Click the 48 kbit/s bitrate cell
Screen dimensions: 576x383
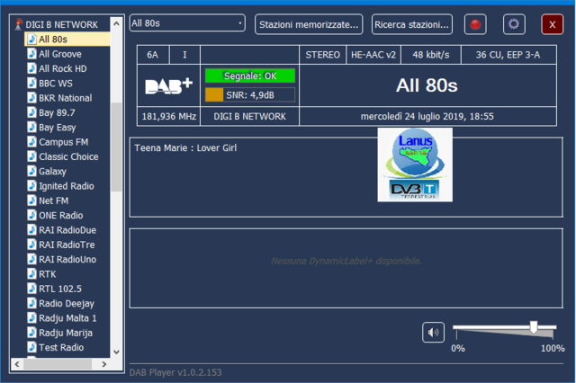point(431,55)
